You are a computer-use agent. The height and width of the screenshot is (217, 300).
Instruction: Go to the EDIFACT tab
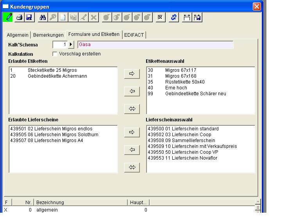(x=134, y=35)
